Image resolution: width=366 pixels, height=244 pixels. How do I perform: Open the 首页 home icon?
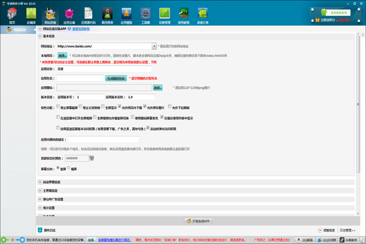(x=12, y=16)
